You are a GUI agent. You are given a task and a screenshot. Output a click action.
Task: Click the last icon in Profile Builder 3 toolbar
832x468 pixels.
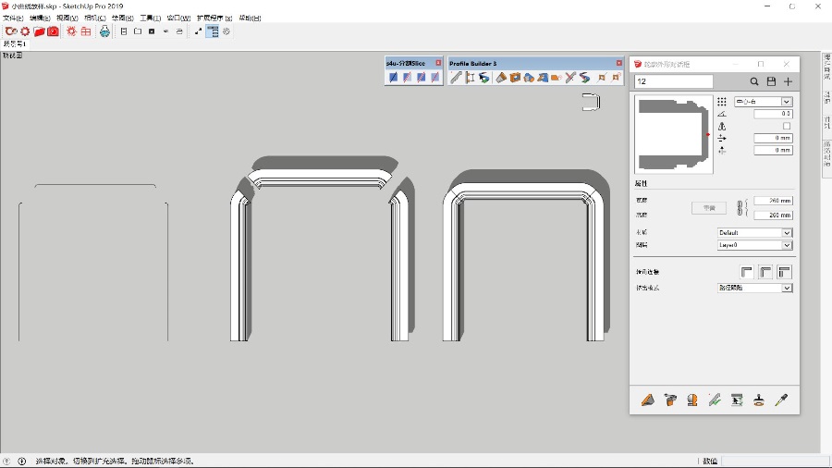point(616,78)
